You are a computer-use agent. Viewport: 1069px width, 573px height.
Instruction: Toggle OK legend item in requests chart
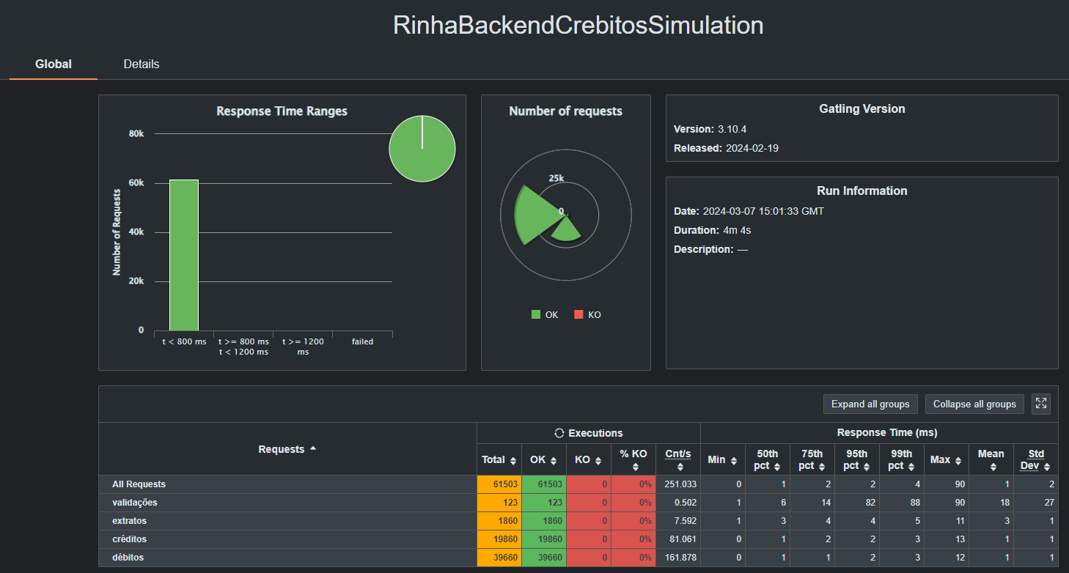[x=544, y=314]
